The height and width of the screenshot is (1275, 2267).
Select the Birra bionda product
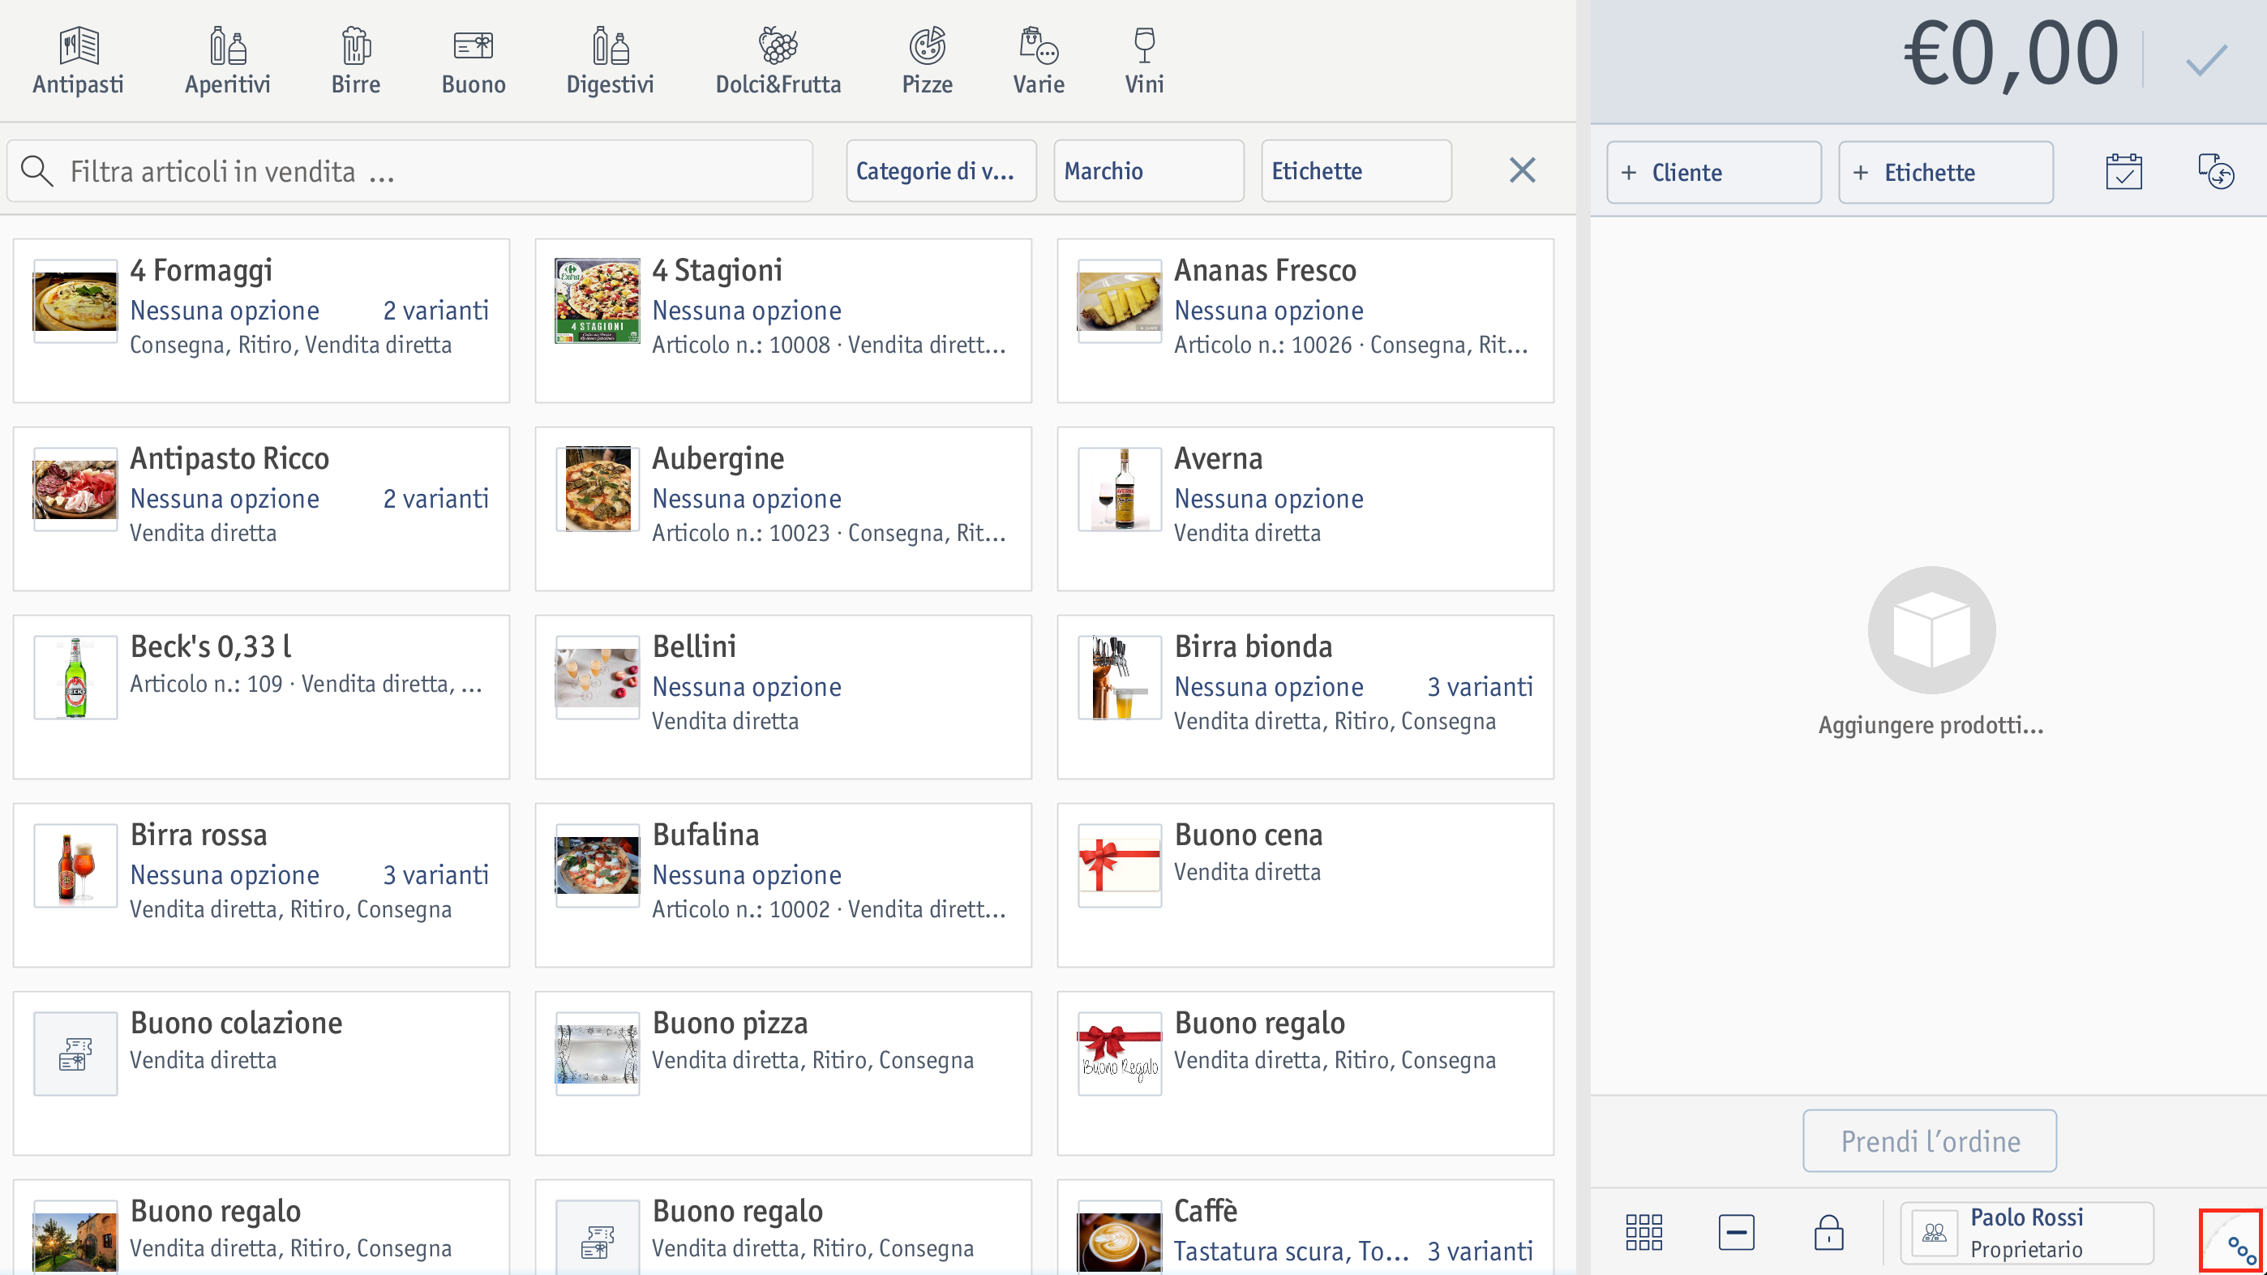pyautogui.click(x=1305, y=697)
